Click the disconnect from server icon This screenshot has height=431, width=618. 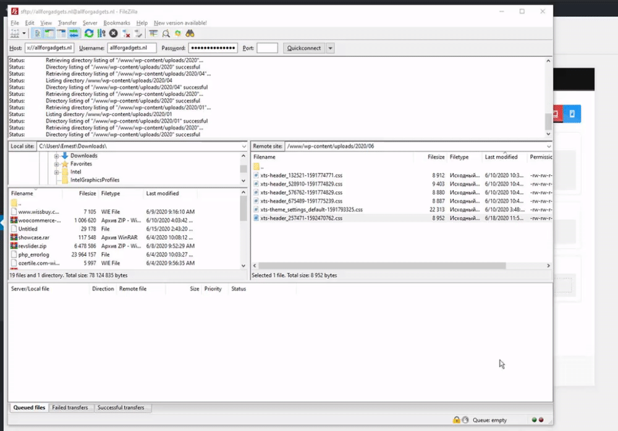[x=126, y=33]
